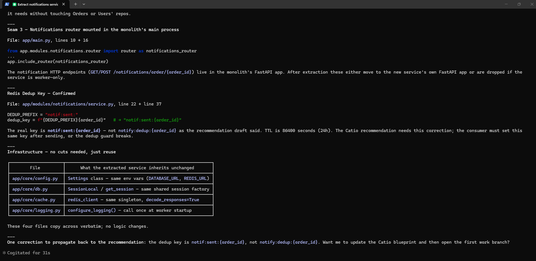This screenshot has width=536, height=261.
Task: Click 'app.include_router(notifications_router)' code line
Action: point(58,62)
